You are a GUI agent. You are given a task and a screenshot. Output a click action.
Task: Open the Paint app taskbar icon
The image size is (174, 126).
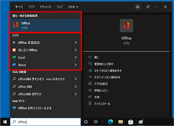(x=141, y=122)
